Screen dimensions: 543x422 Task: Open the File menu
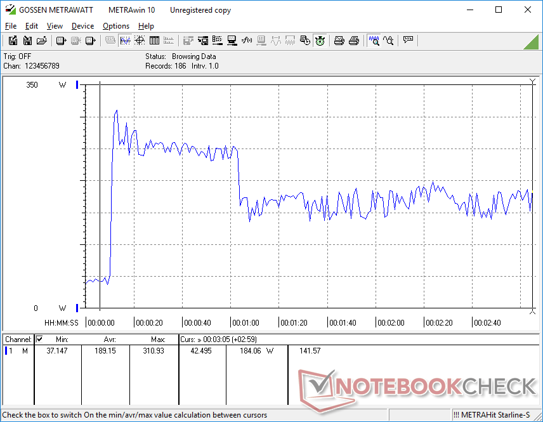(x=11, y=26)
